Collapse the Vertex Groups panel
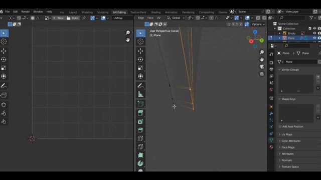This screenshot has width=321, height=180. click(290, 70)
